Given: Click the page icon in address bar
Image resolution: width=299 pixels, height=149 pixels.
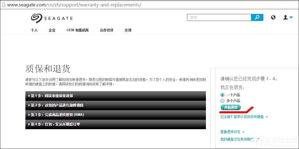Looking at the screenshot, I should [x=3, y=5].
